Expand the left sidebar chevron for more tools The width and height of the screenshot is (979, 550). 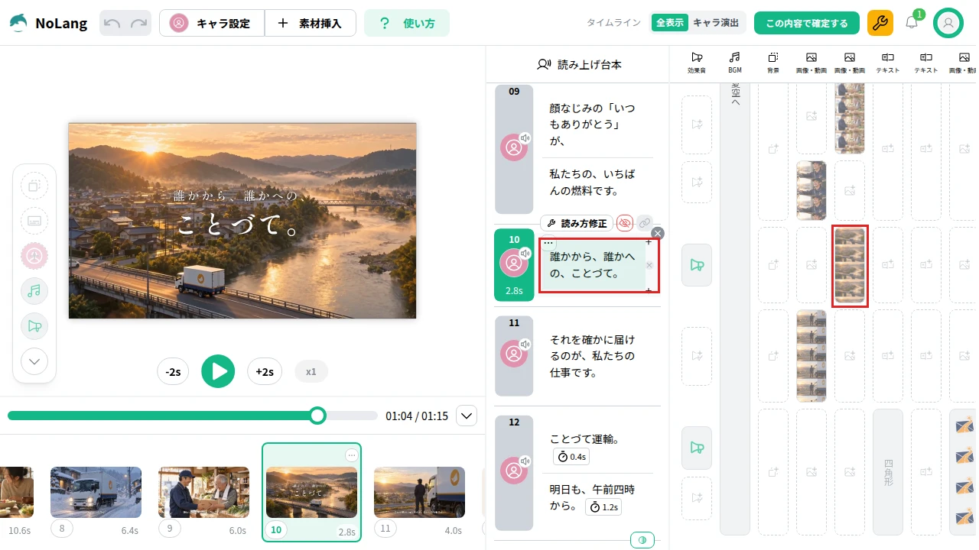click(x=34, y=361)
